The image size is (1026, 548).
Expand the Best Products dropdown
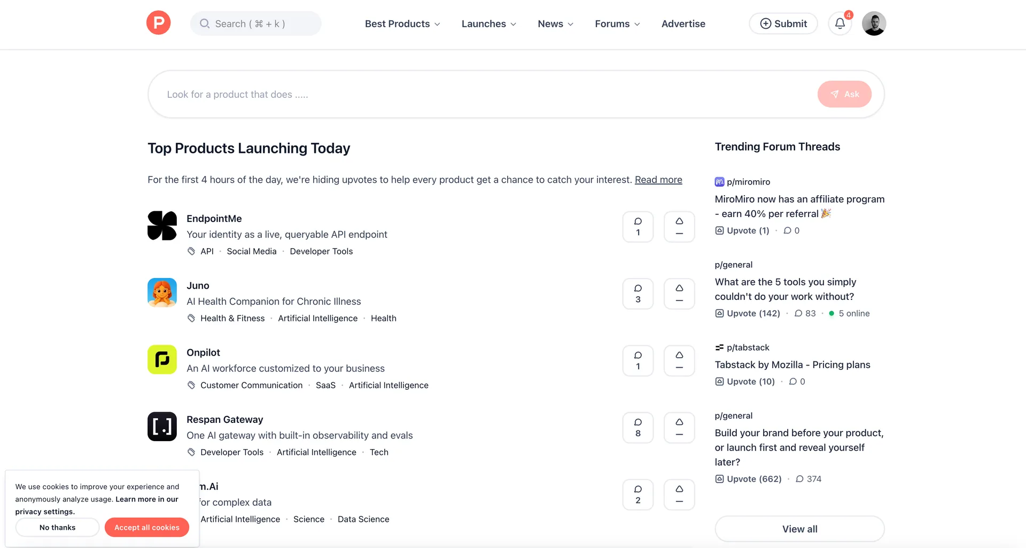[x=402, y=24]
